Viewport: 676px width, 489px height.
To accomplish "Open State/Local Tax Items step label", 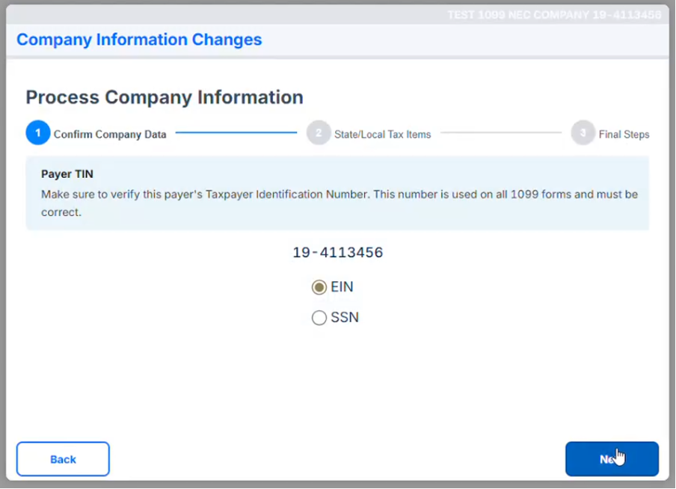I will pos(383,135).
